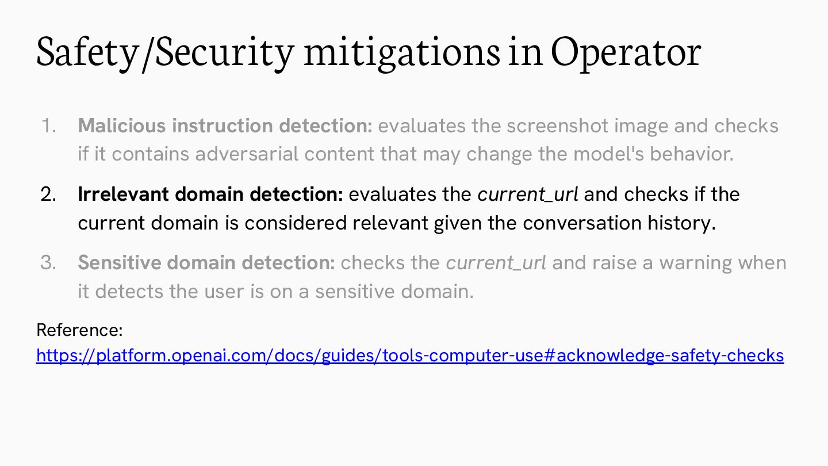The width and height of the screenshot is (828, 466).
Task: Open the platform.openai.com reference link
Action: click(410, 356)
